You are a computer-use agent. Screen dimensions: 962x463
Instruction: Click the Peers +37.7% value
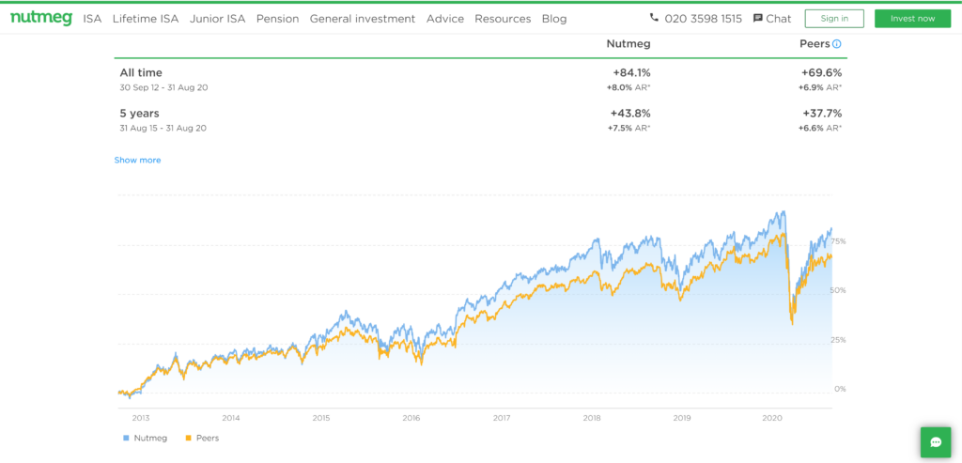[x=822, y=114]
